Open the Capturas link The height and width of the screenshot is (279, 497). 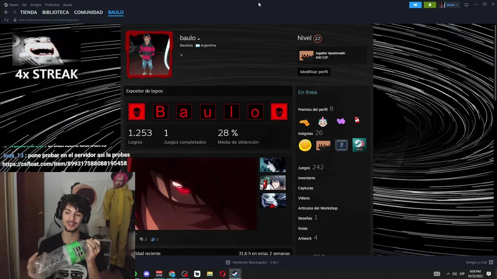tap(306, 188)
